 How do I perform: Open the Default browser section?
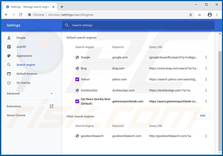click(27, 74)
